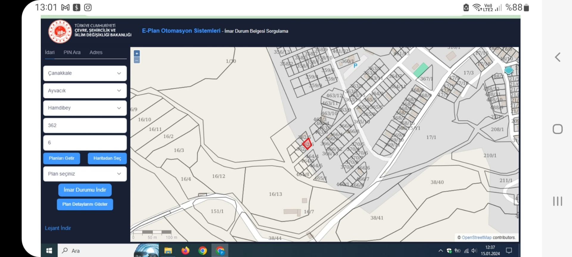This screenshot has width=572, height=257.
Task: Select parcel 151/1 on the map
Action: point(217,211)
